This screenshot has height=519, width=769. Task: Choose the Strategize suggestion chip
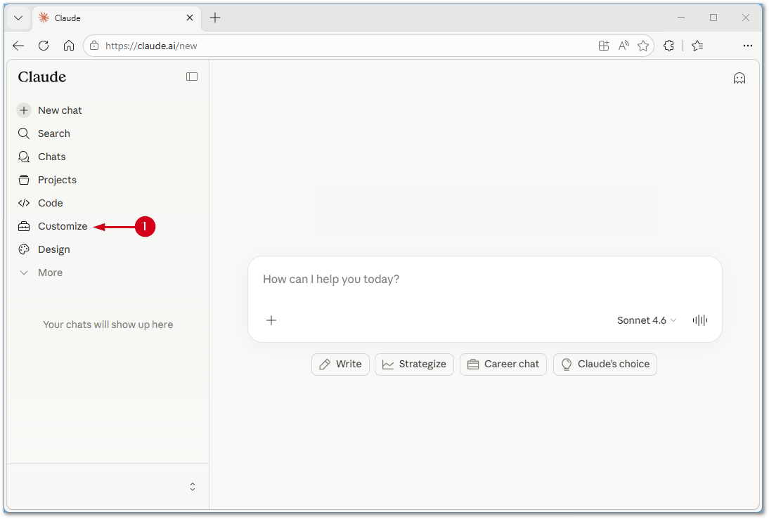click(x=415, y=364)
